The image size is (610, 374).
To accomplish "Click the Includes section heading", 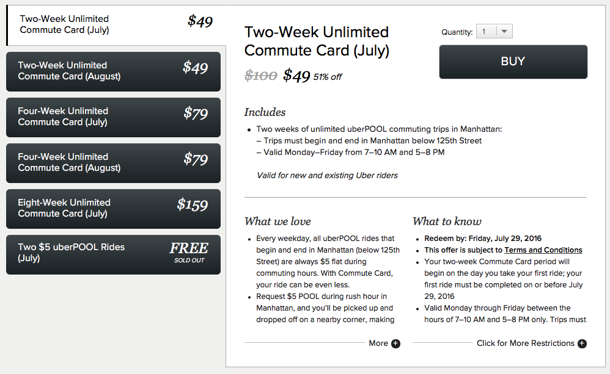I will pyautogui.click(x=265, y=112).
